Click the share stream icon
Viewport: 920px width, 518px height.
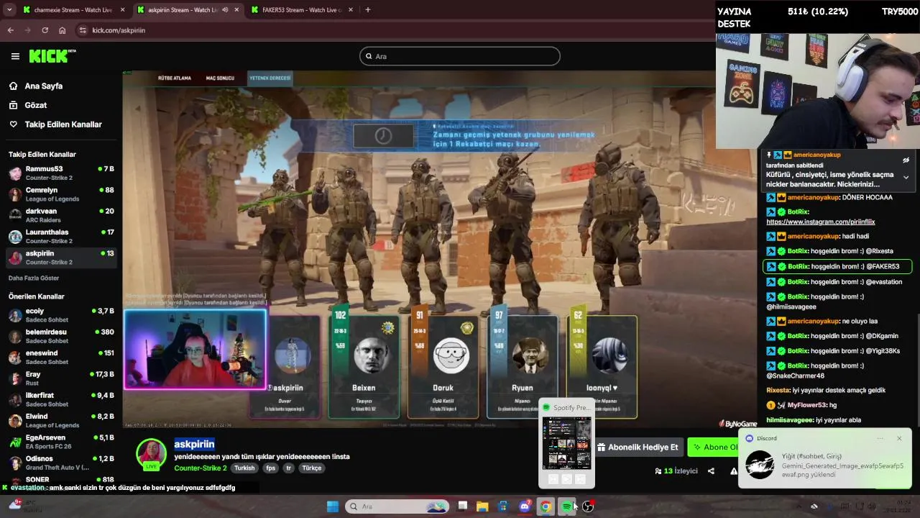point(711,471)
